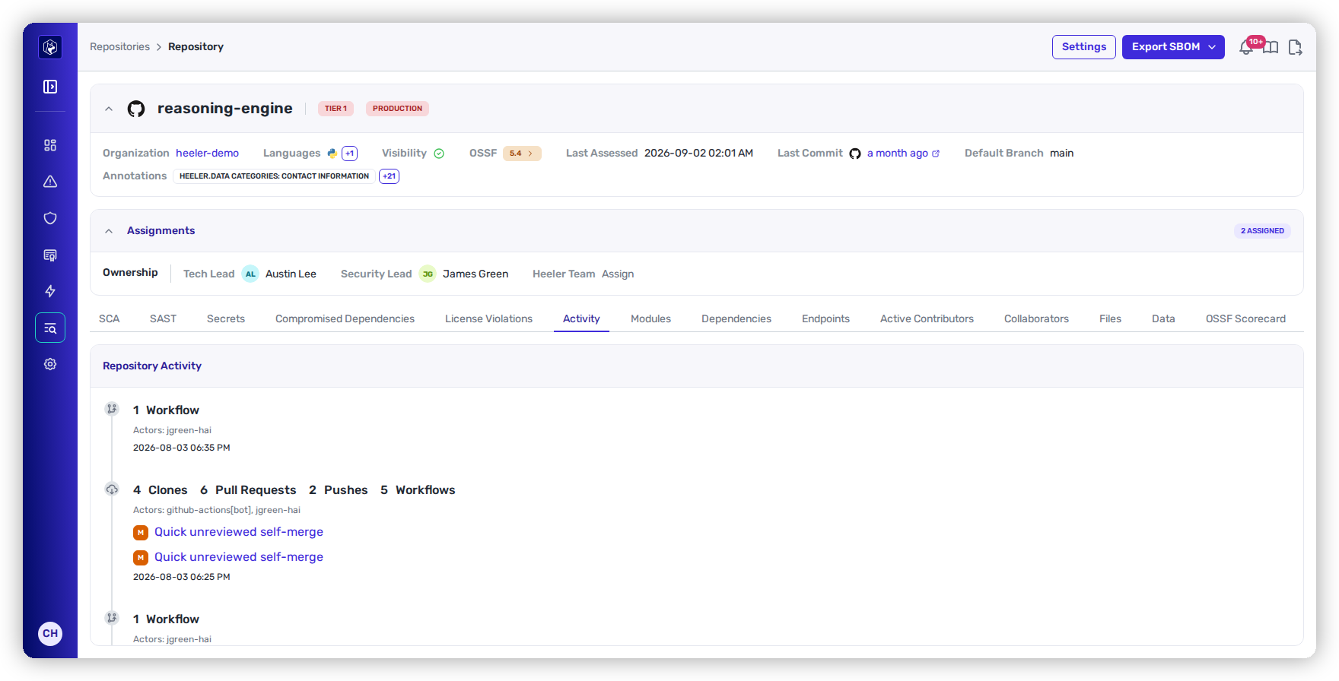Open the documentation book icon

tap(1271, 48)
